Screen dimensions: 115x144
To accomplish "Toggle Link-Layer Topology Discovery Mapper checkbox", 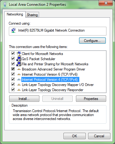I will coord(13,84).
